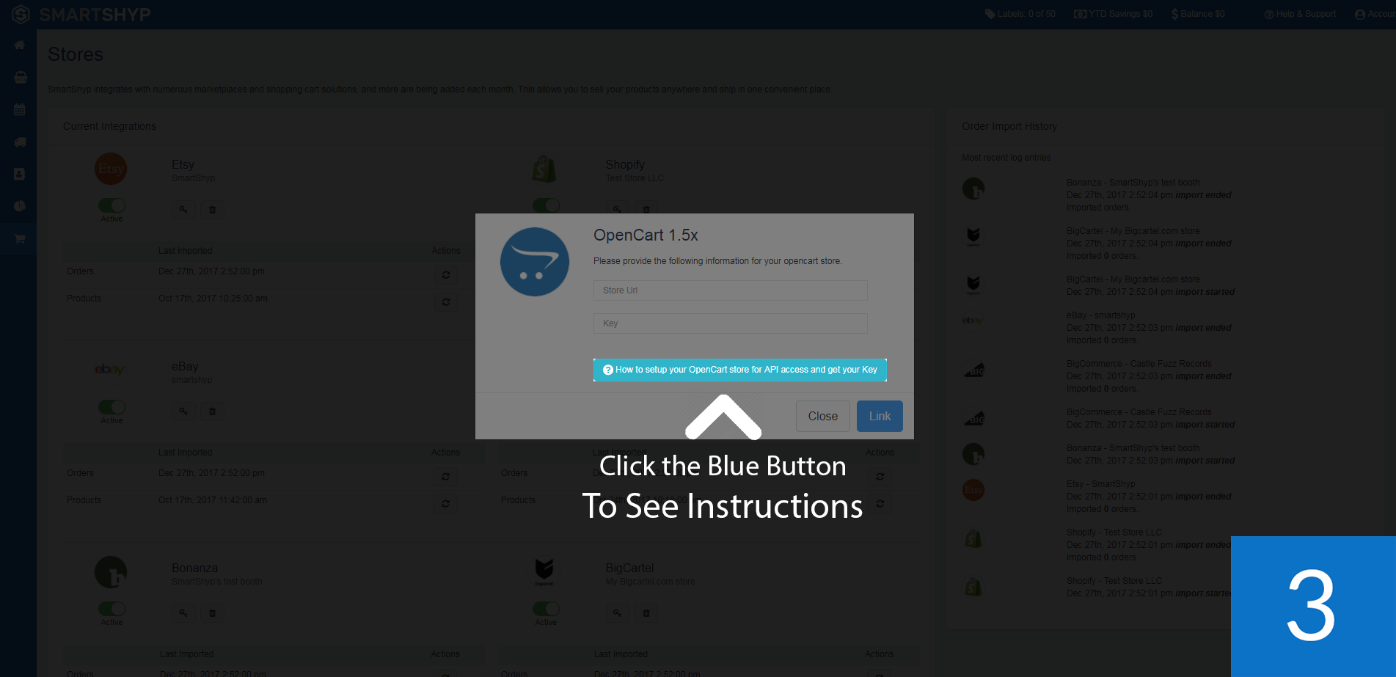This screenshot has width=1396, height=677.
Task: Click Bonanza logo in 2:52:04 import ended entry
Action: 973,189
